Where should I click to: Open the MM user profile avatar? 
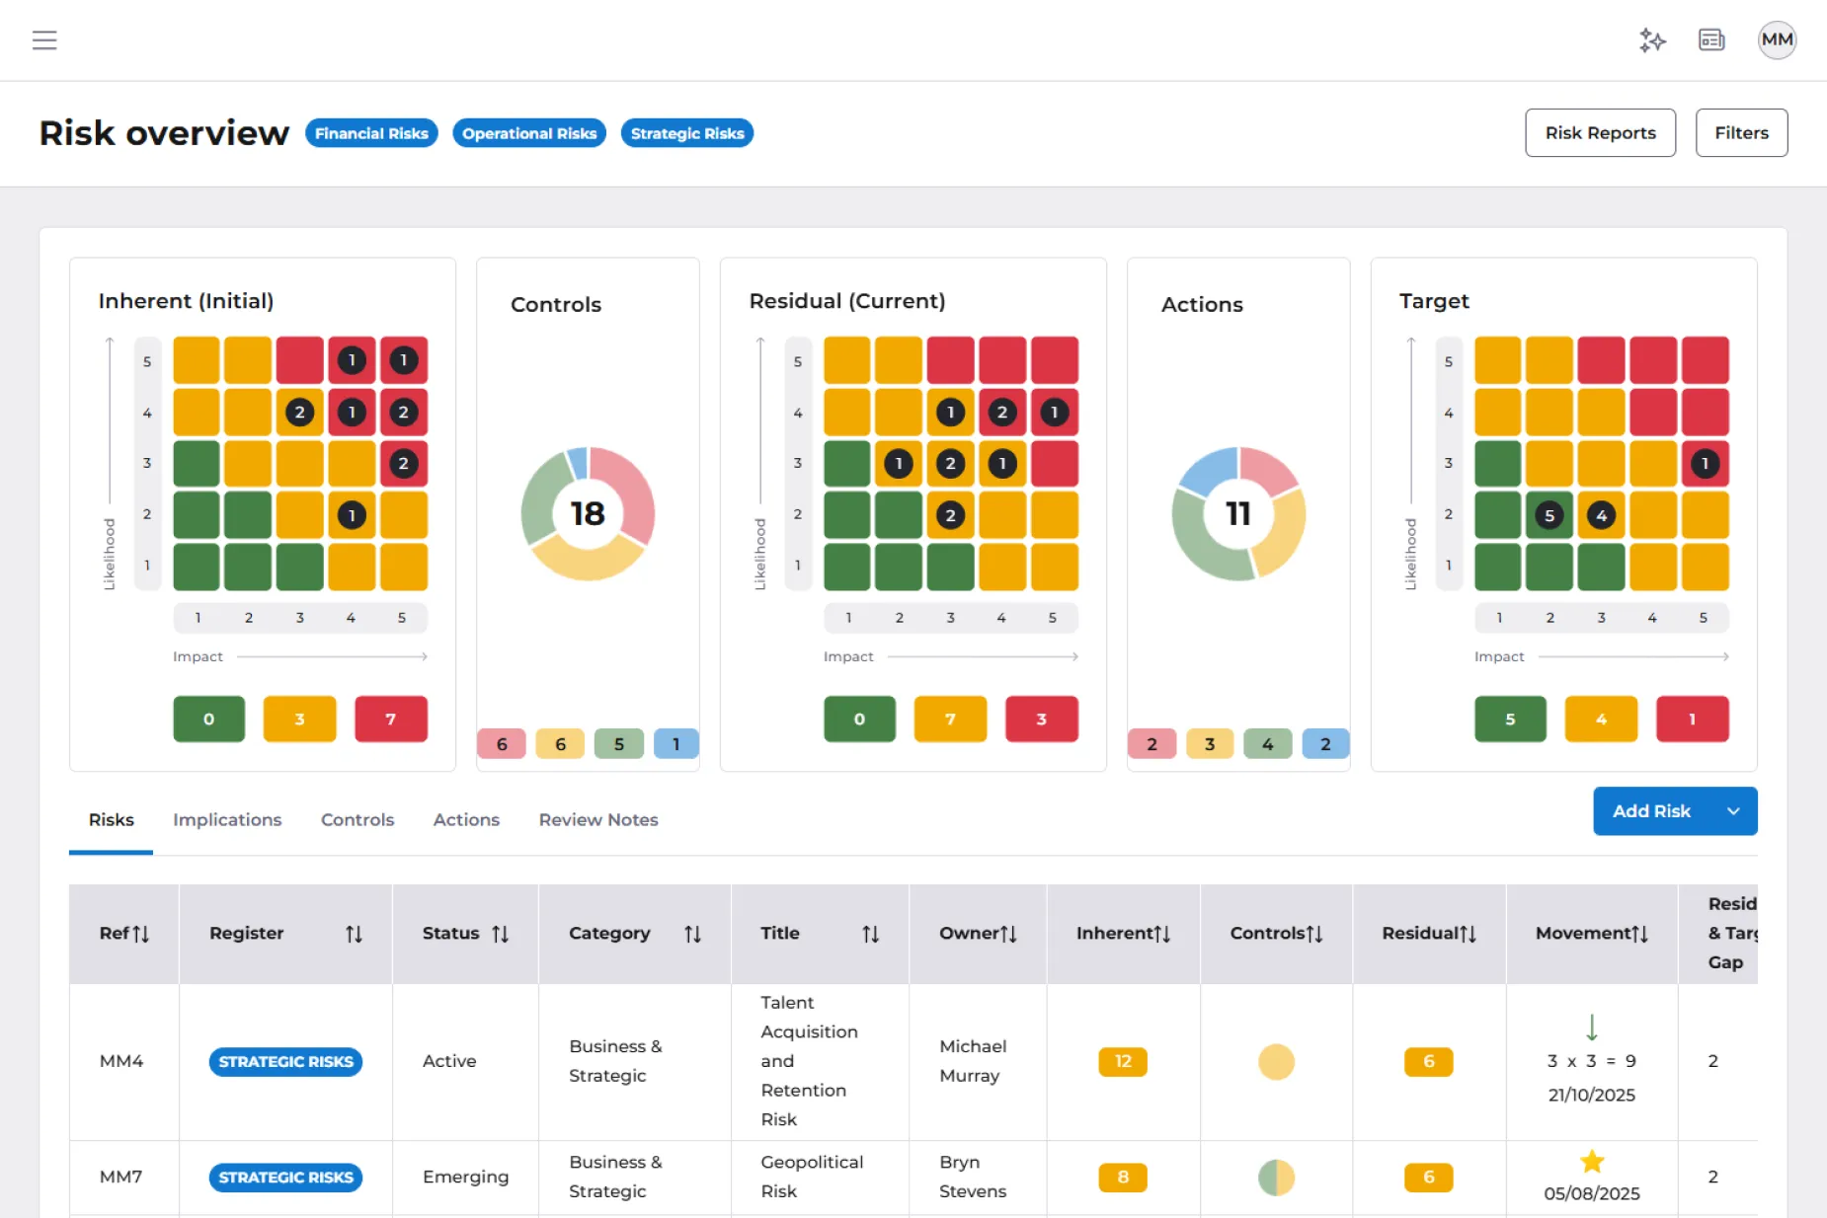point(1777,40)
